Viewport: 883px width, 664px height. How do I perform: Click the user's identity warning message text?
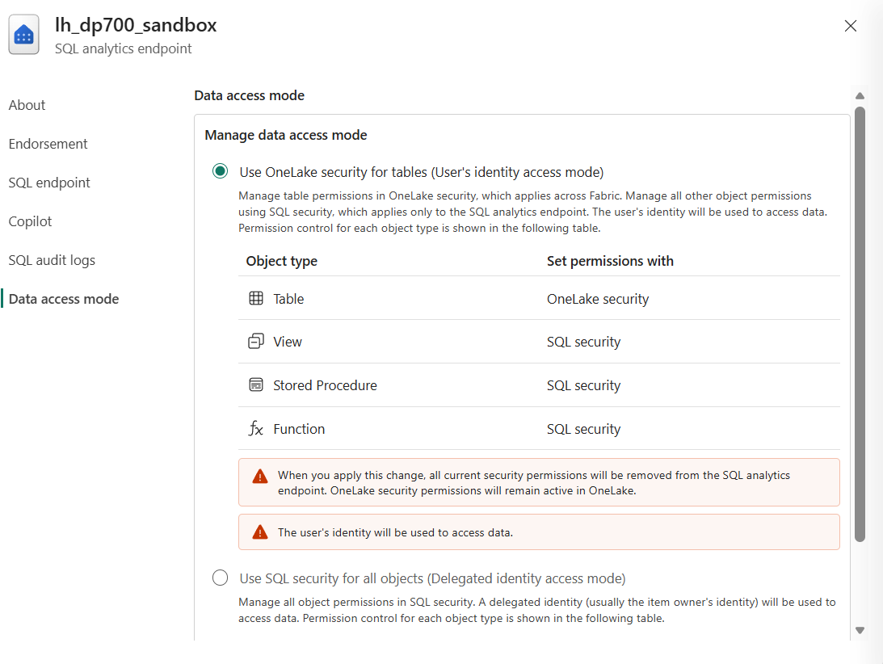click(x=395, y=532)
